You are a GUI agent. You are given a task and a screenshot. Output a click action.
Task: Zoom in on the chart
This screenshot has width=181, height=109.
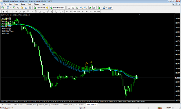pos(81,8)
